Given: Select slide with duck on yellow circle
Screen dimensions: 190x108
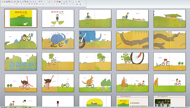Looking at the screenshot, I should pos(95,101).
